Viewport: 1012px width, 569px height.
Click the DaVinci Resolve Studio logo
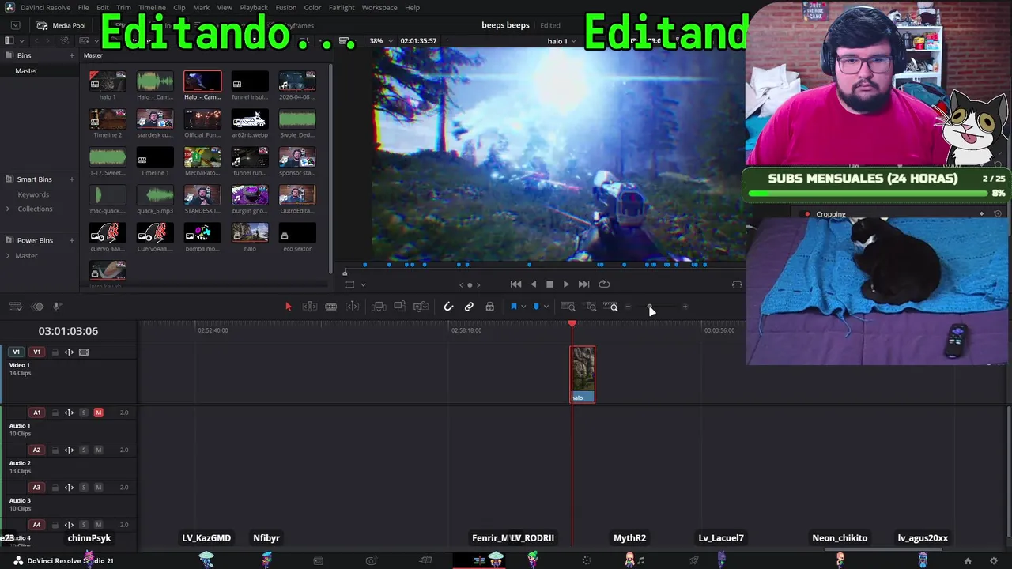(x=17, y=560)
